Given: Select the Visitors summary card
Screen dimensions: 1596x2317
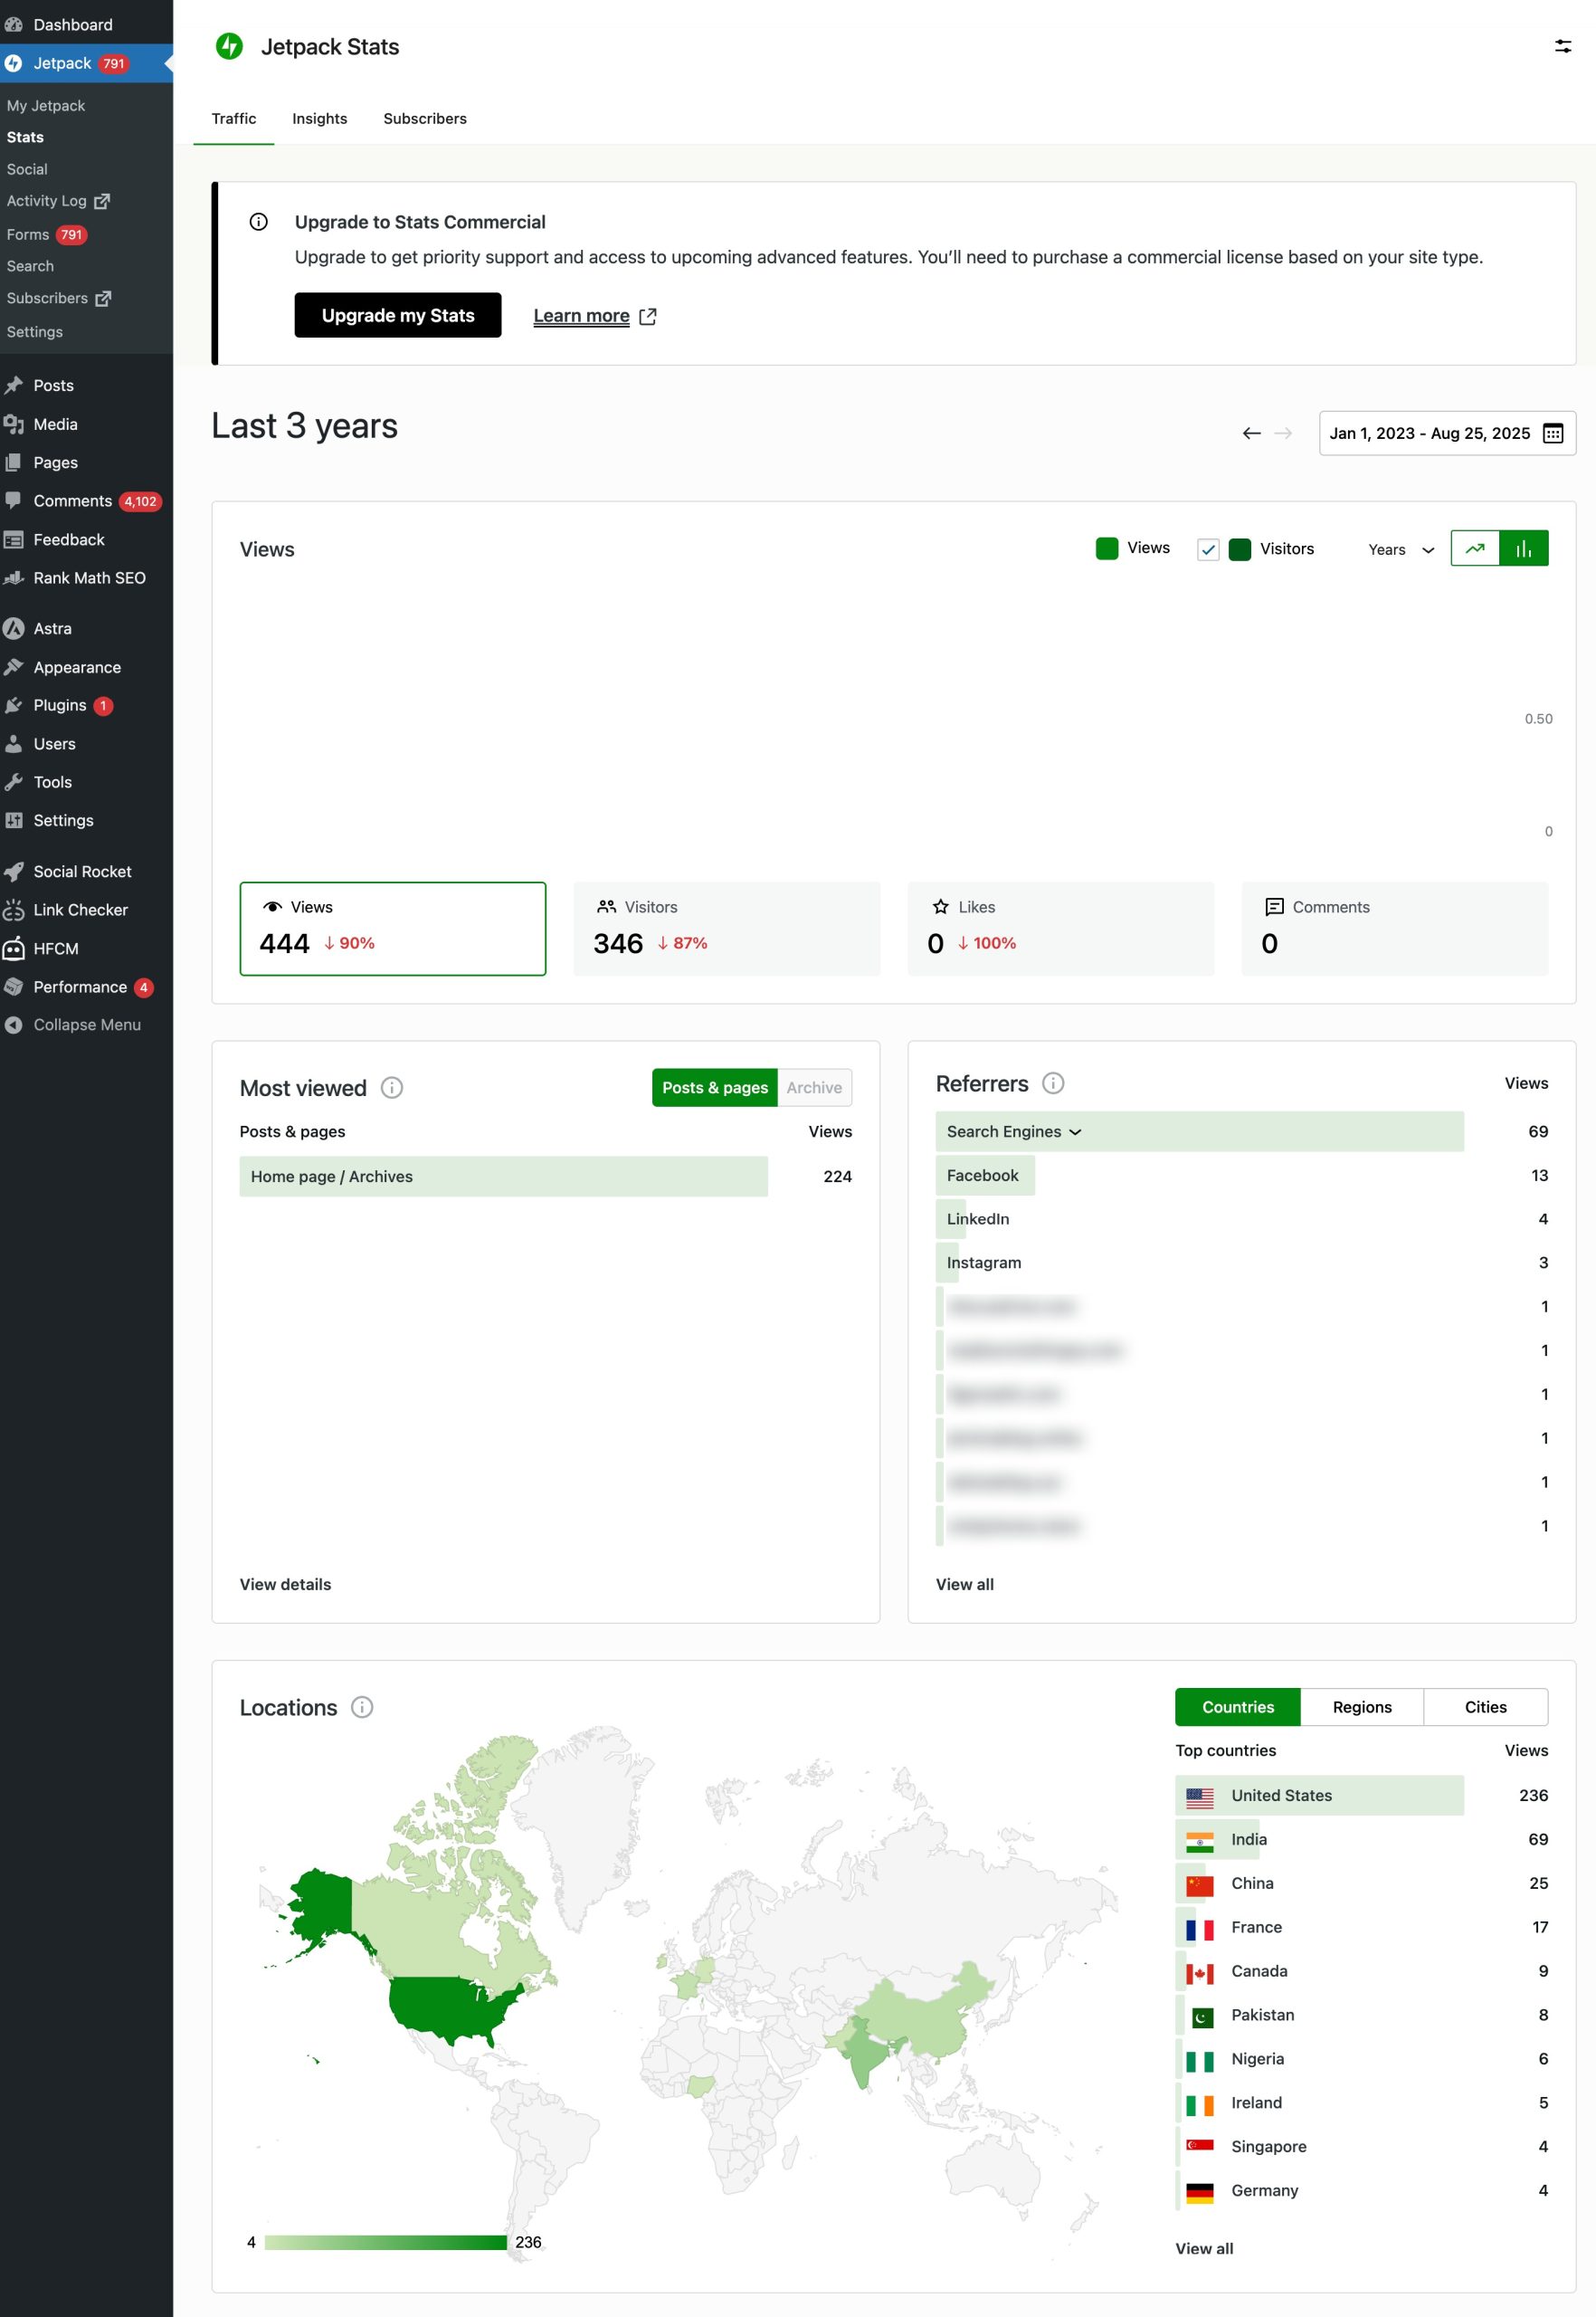Looking at the screenshot, I should (x=727, y=929).
